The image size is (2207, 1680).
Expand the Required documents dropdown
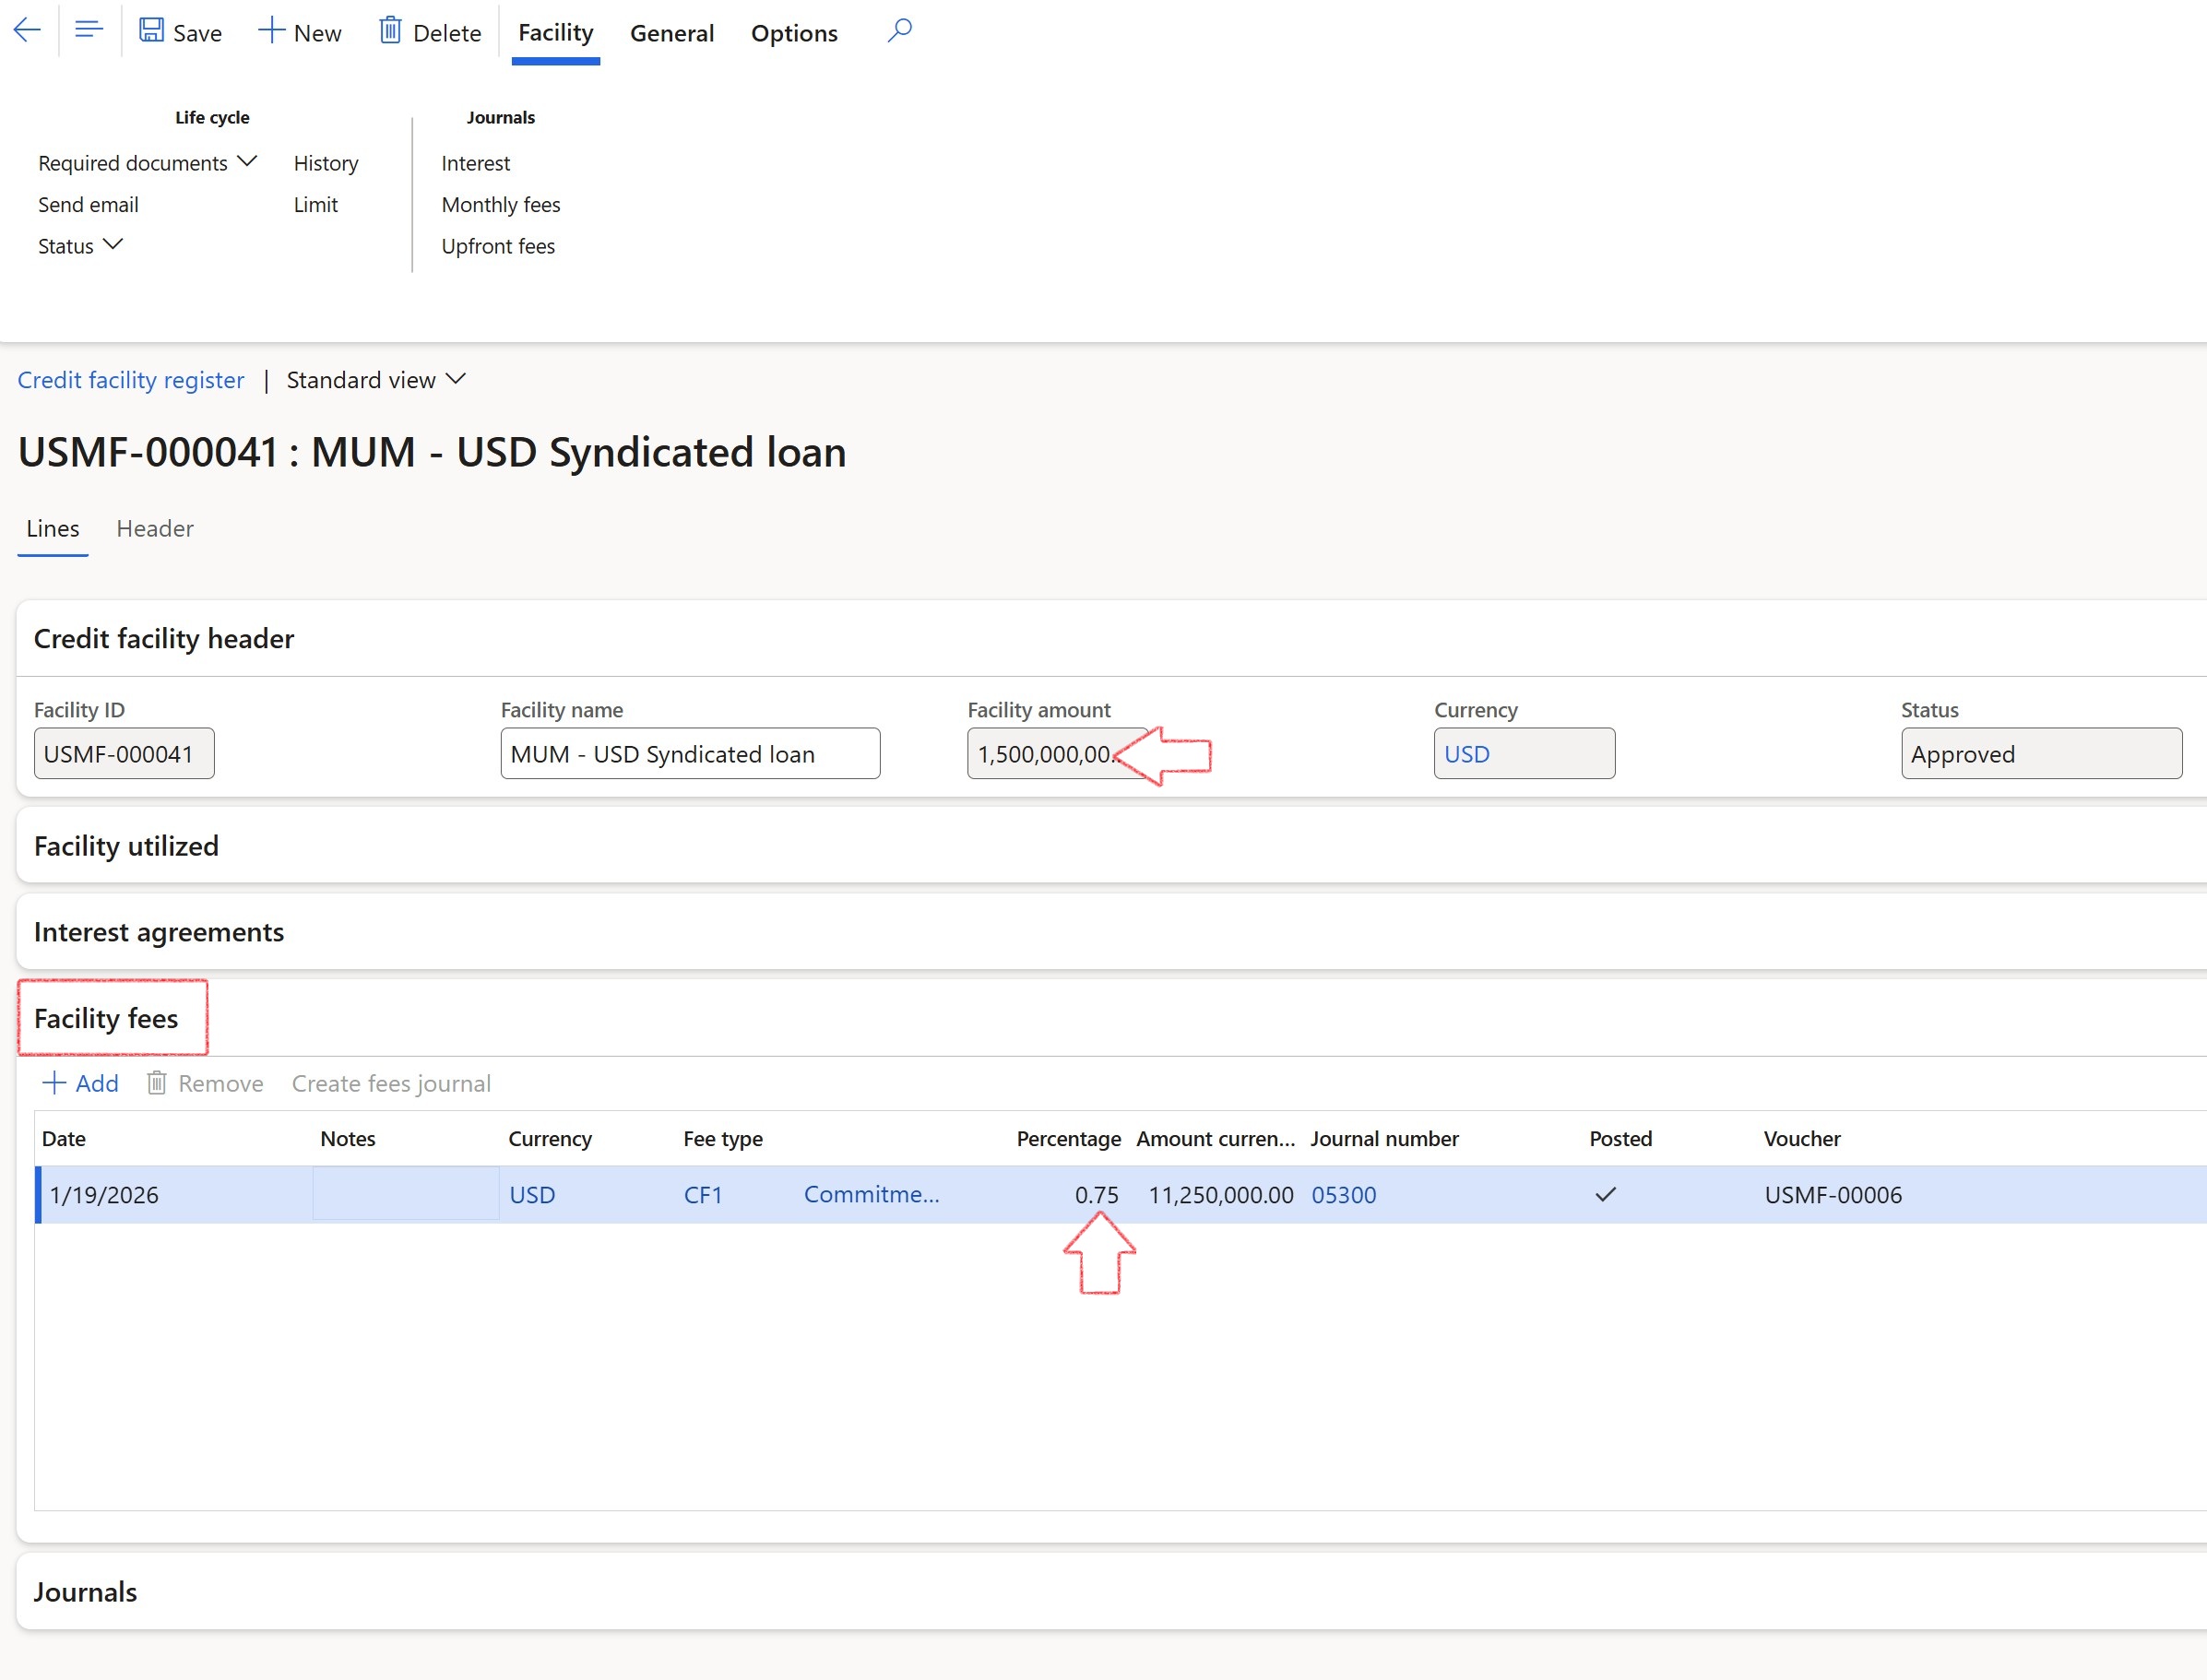point(247,161)
